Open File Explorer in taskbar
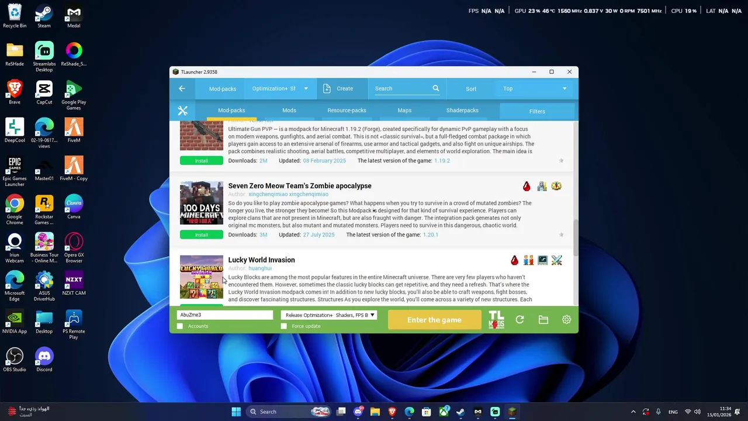Viewport: 748px width, 421px height. 375,412
